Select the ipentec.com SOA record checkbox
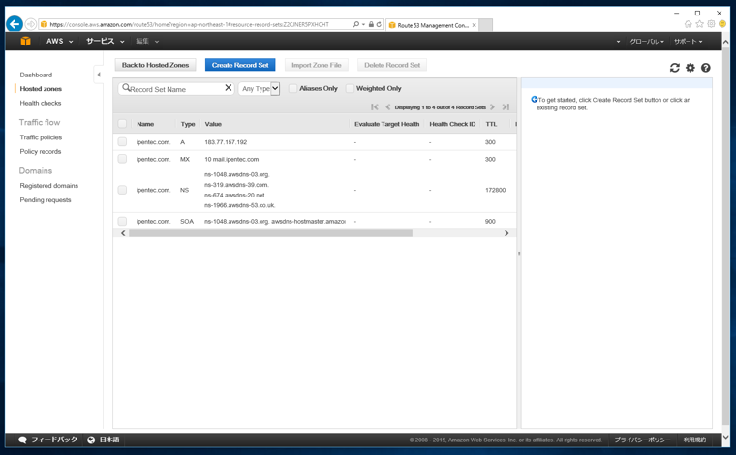This screenshot has width=736, height=455. click(x=122, y=221)
